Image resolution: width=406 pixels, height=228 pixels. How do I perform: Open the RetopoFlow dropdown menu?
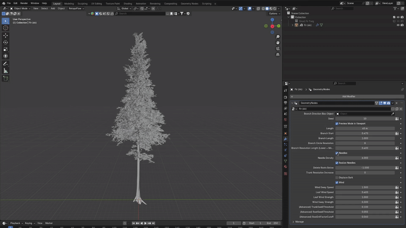coord(77,9)
